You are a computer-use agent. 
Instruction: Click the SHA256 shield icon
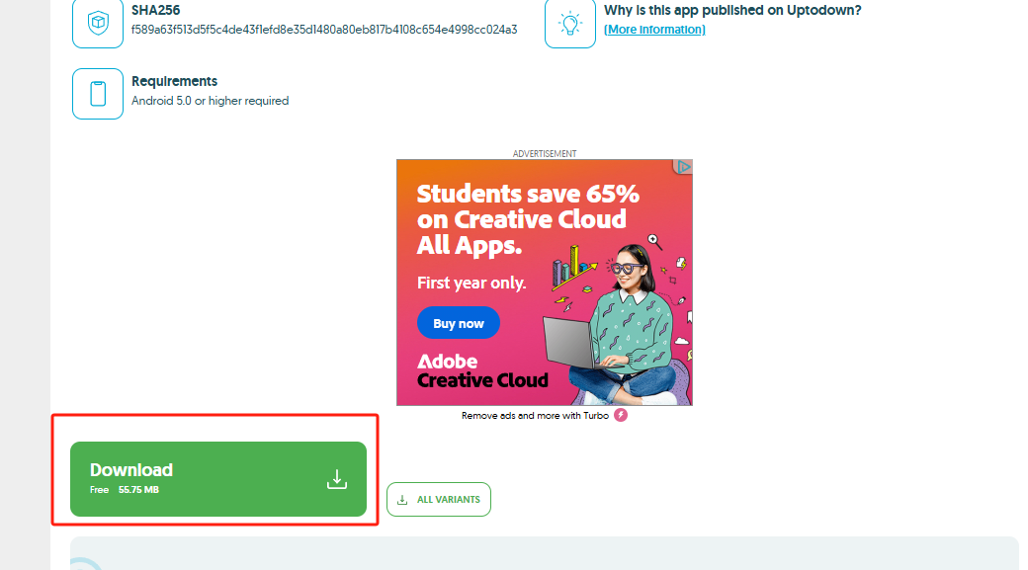click(x=98, y=23)
